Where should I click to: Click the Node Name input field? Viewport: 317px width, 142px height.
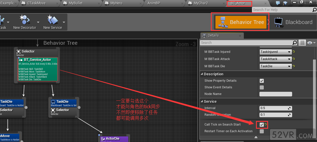pos(276,94)
